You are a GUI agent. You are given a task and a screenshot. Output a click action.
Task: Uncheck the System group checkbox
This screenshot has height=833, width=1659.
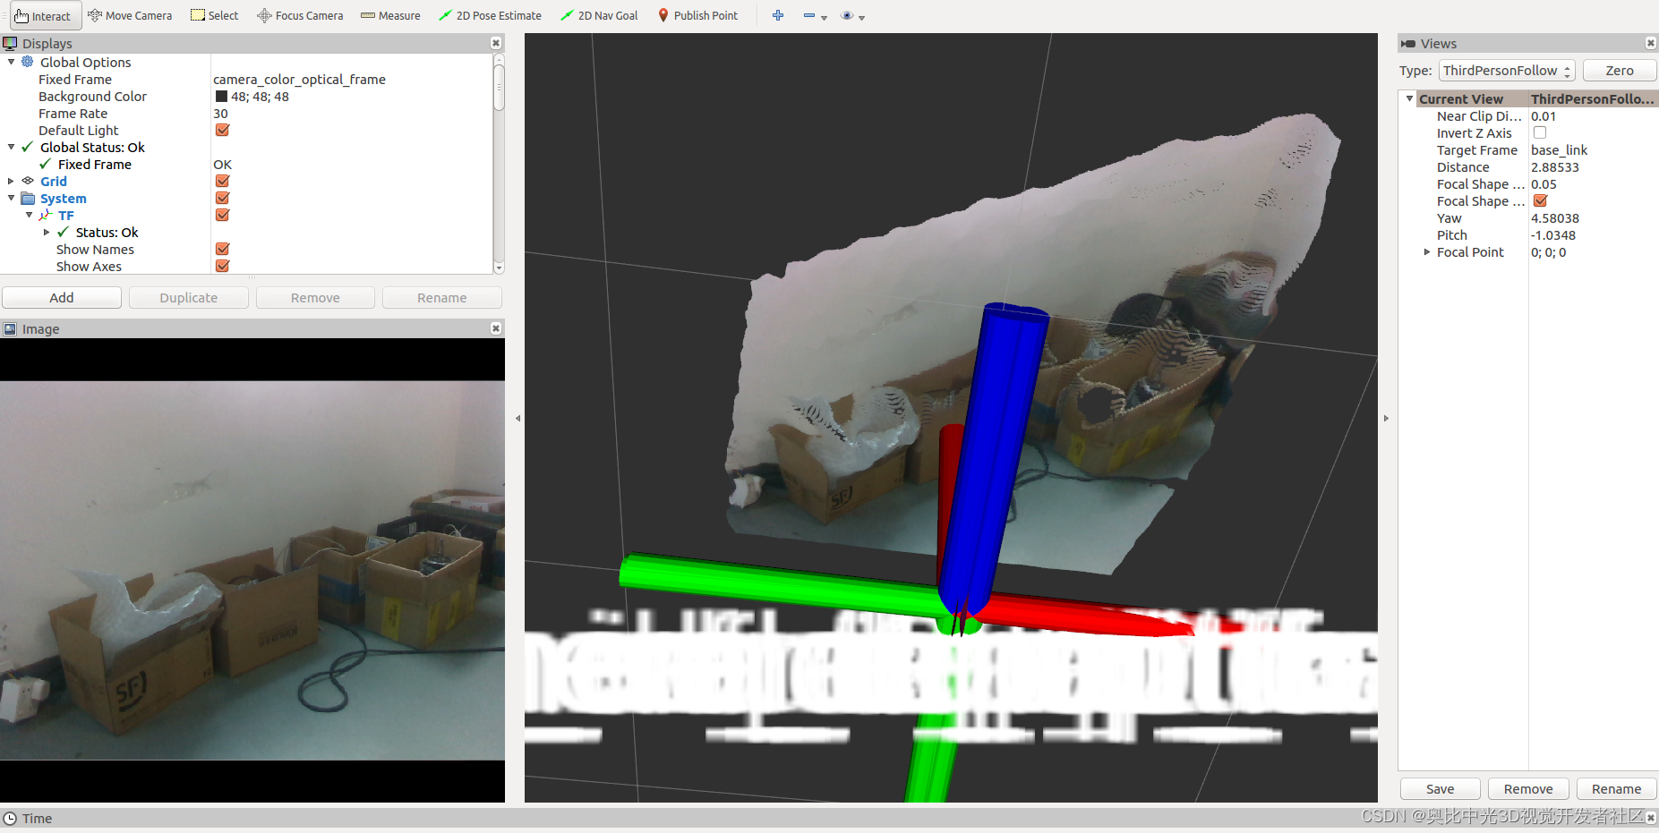click(222, 198)
